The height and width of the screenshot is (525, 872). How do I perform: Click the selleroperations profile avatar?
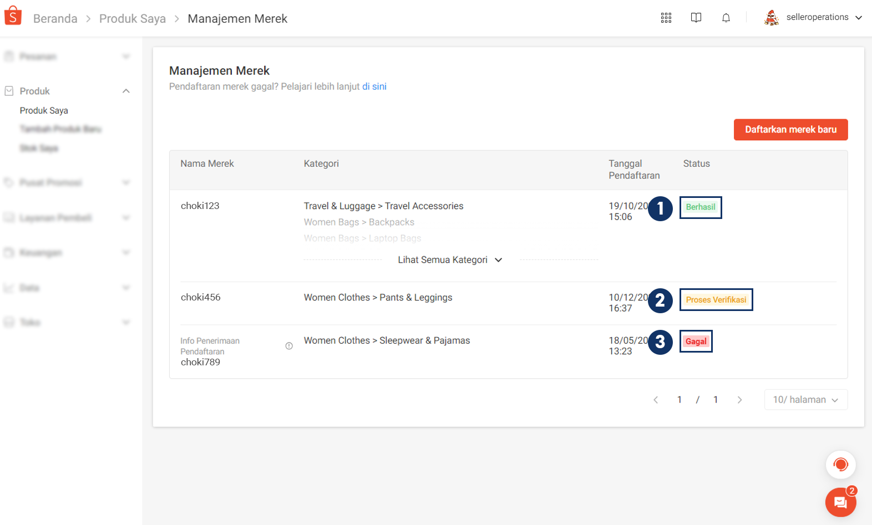click(x=771, y=18)
